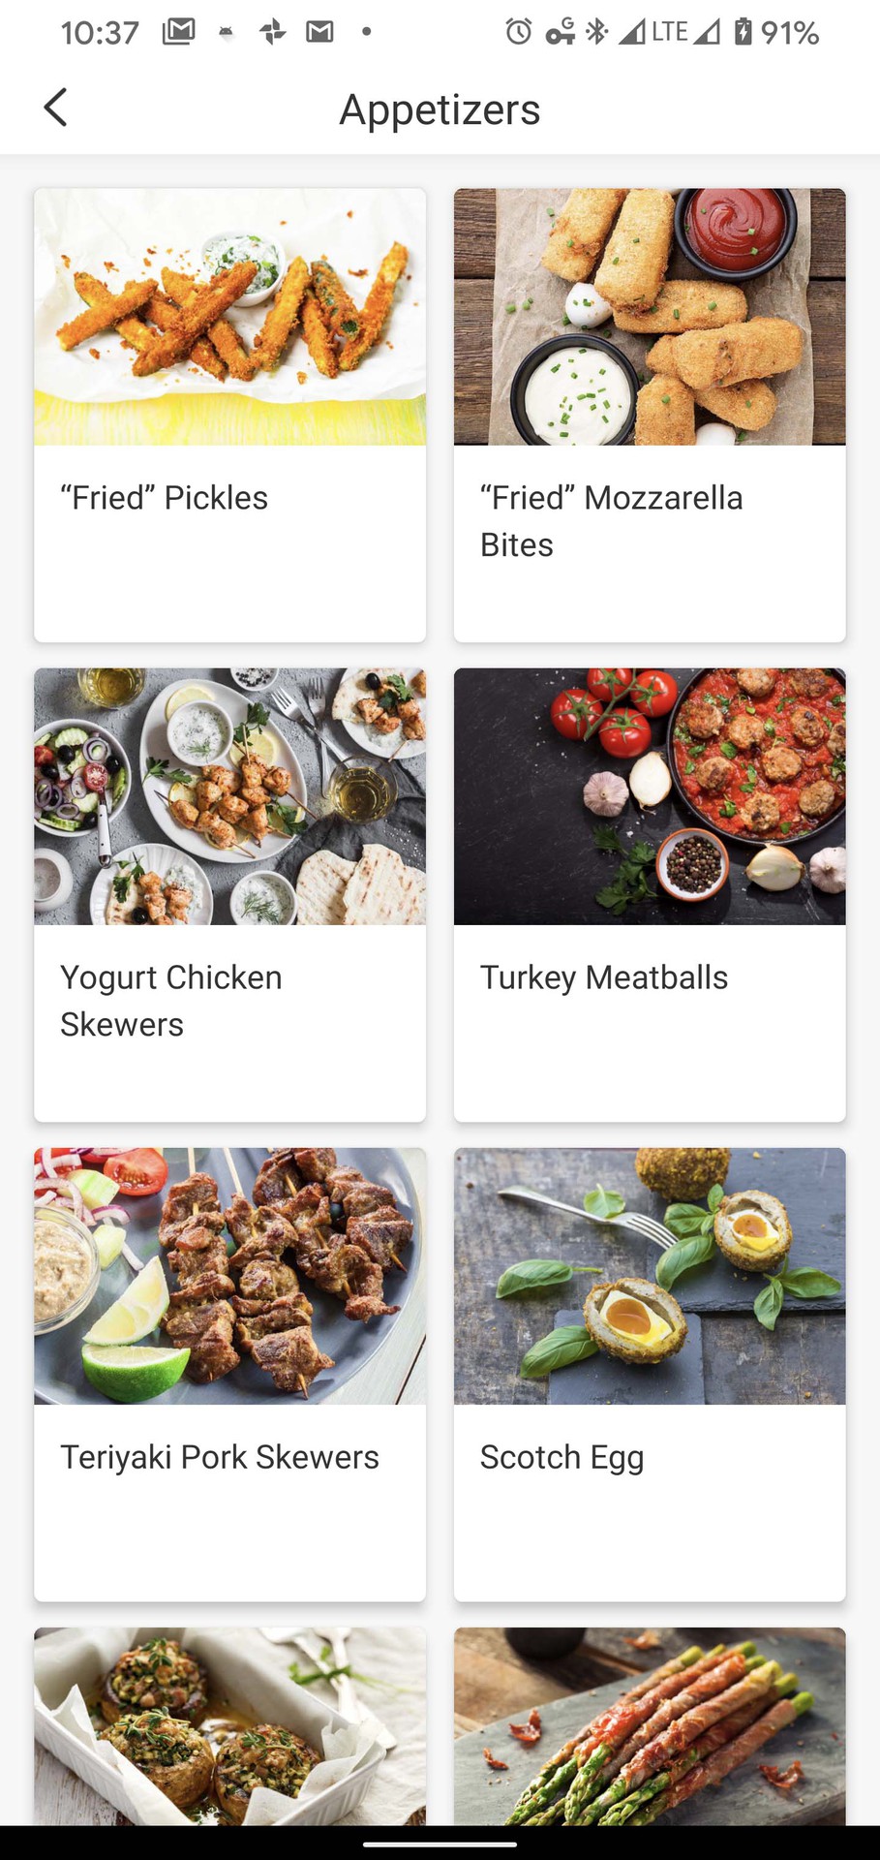Tap the home gesture bar
Screen dimensions: 880x1860
coord(440,1844)
